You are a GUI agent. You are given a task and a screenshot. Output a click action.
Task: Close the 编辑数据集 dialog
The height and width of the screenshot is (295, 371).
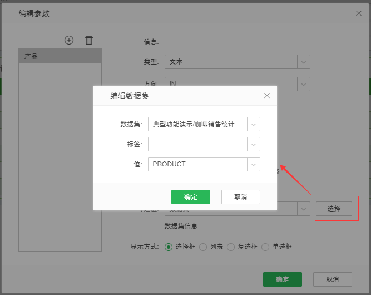[267, 96]
